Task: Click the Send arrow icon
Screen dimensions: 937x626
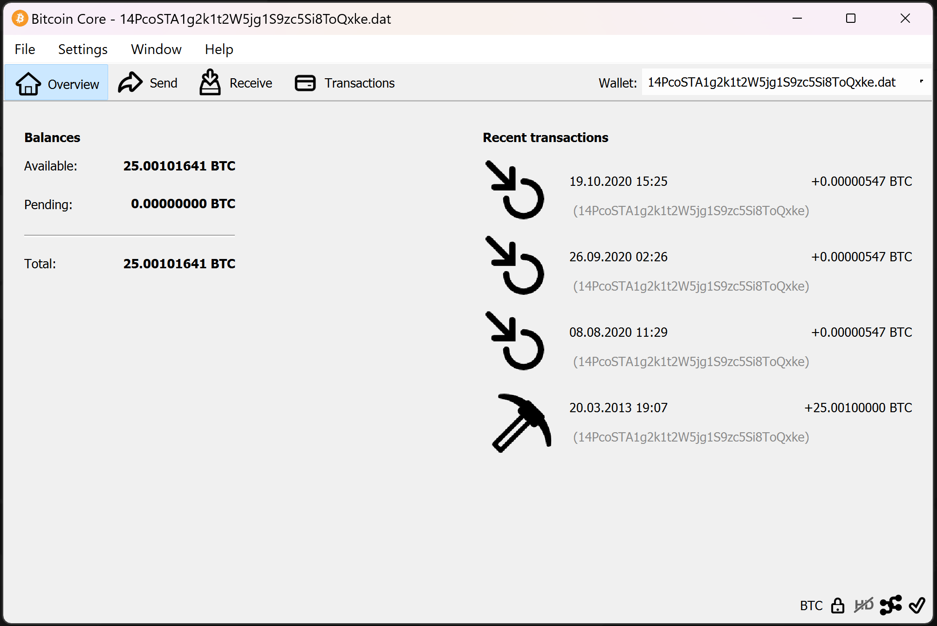Action: point(130,83)
